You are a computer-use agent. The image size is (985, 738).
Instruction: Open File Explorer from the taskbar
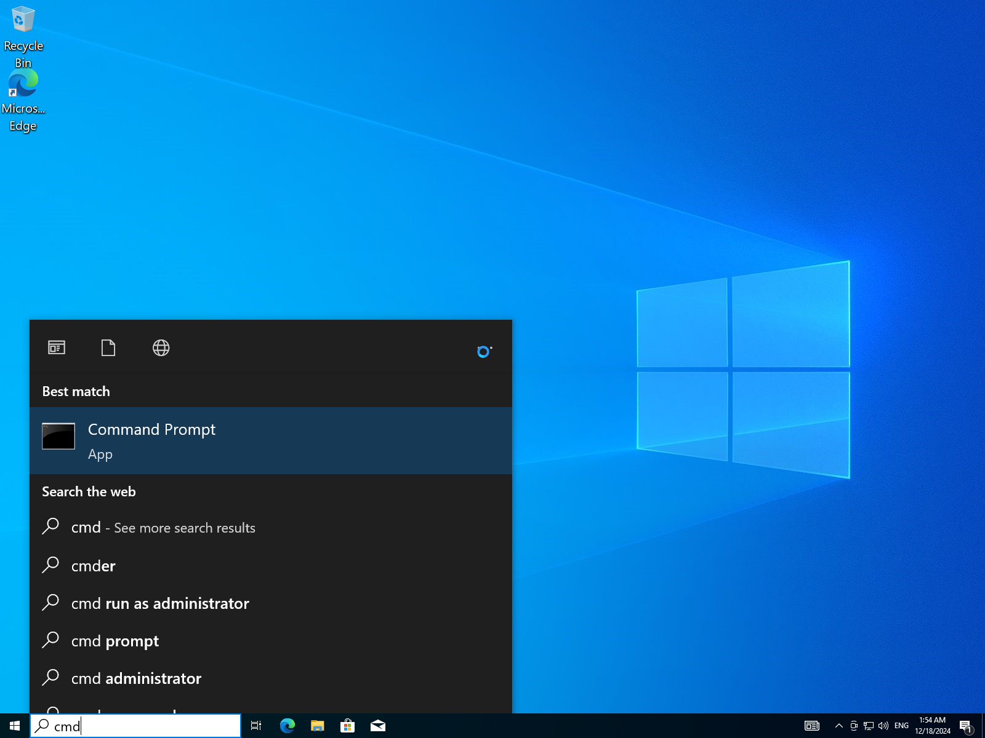[317, 726]
